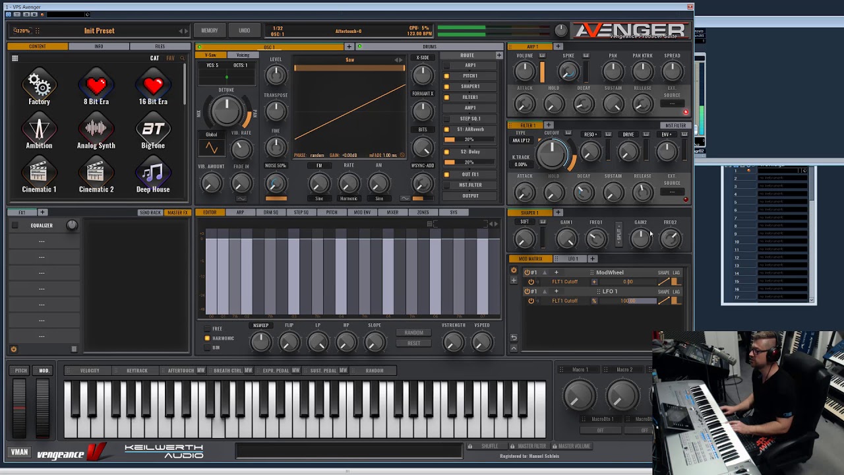Screen dimensions: 844x475
Task: Click the S2: Delay 20% send slider
Action: click(x=470, y=162)
